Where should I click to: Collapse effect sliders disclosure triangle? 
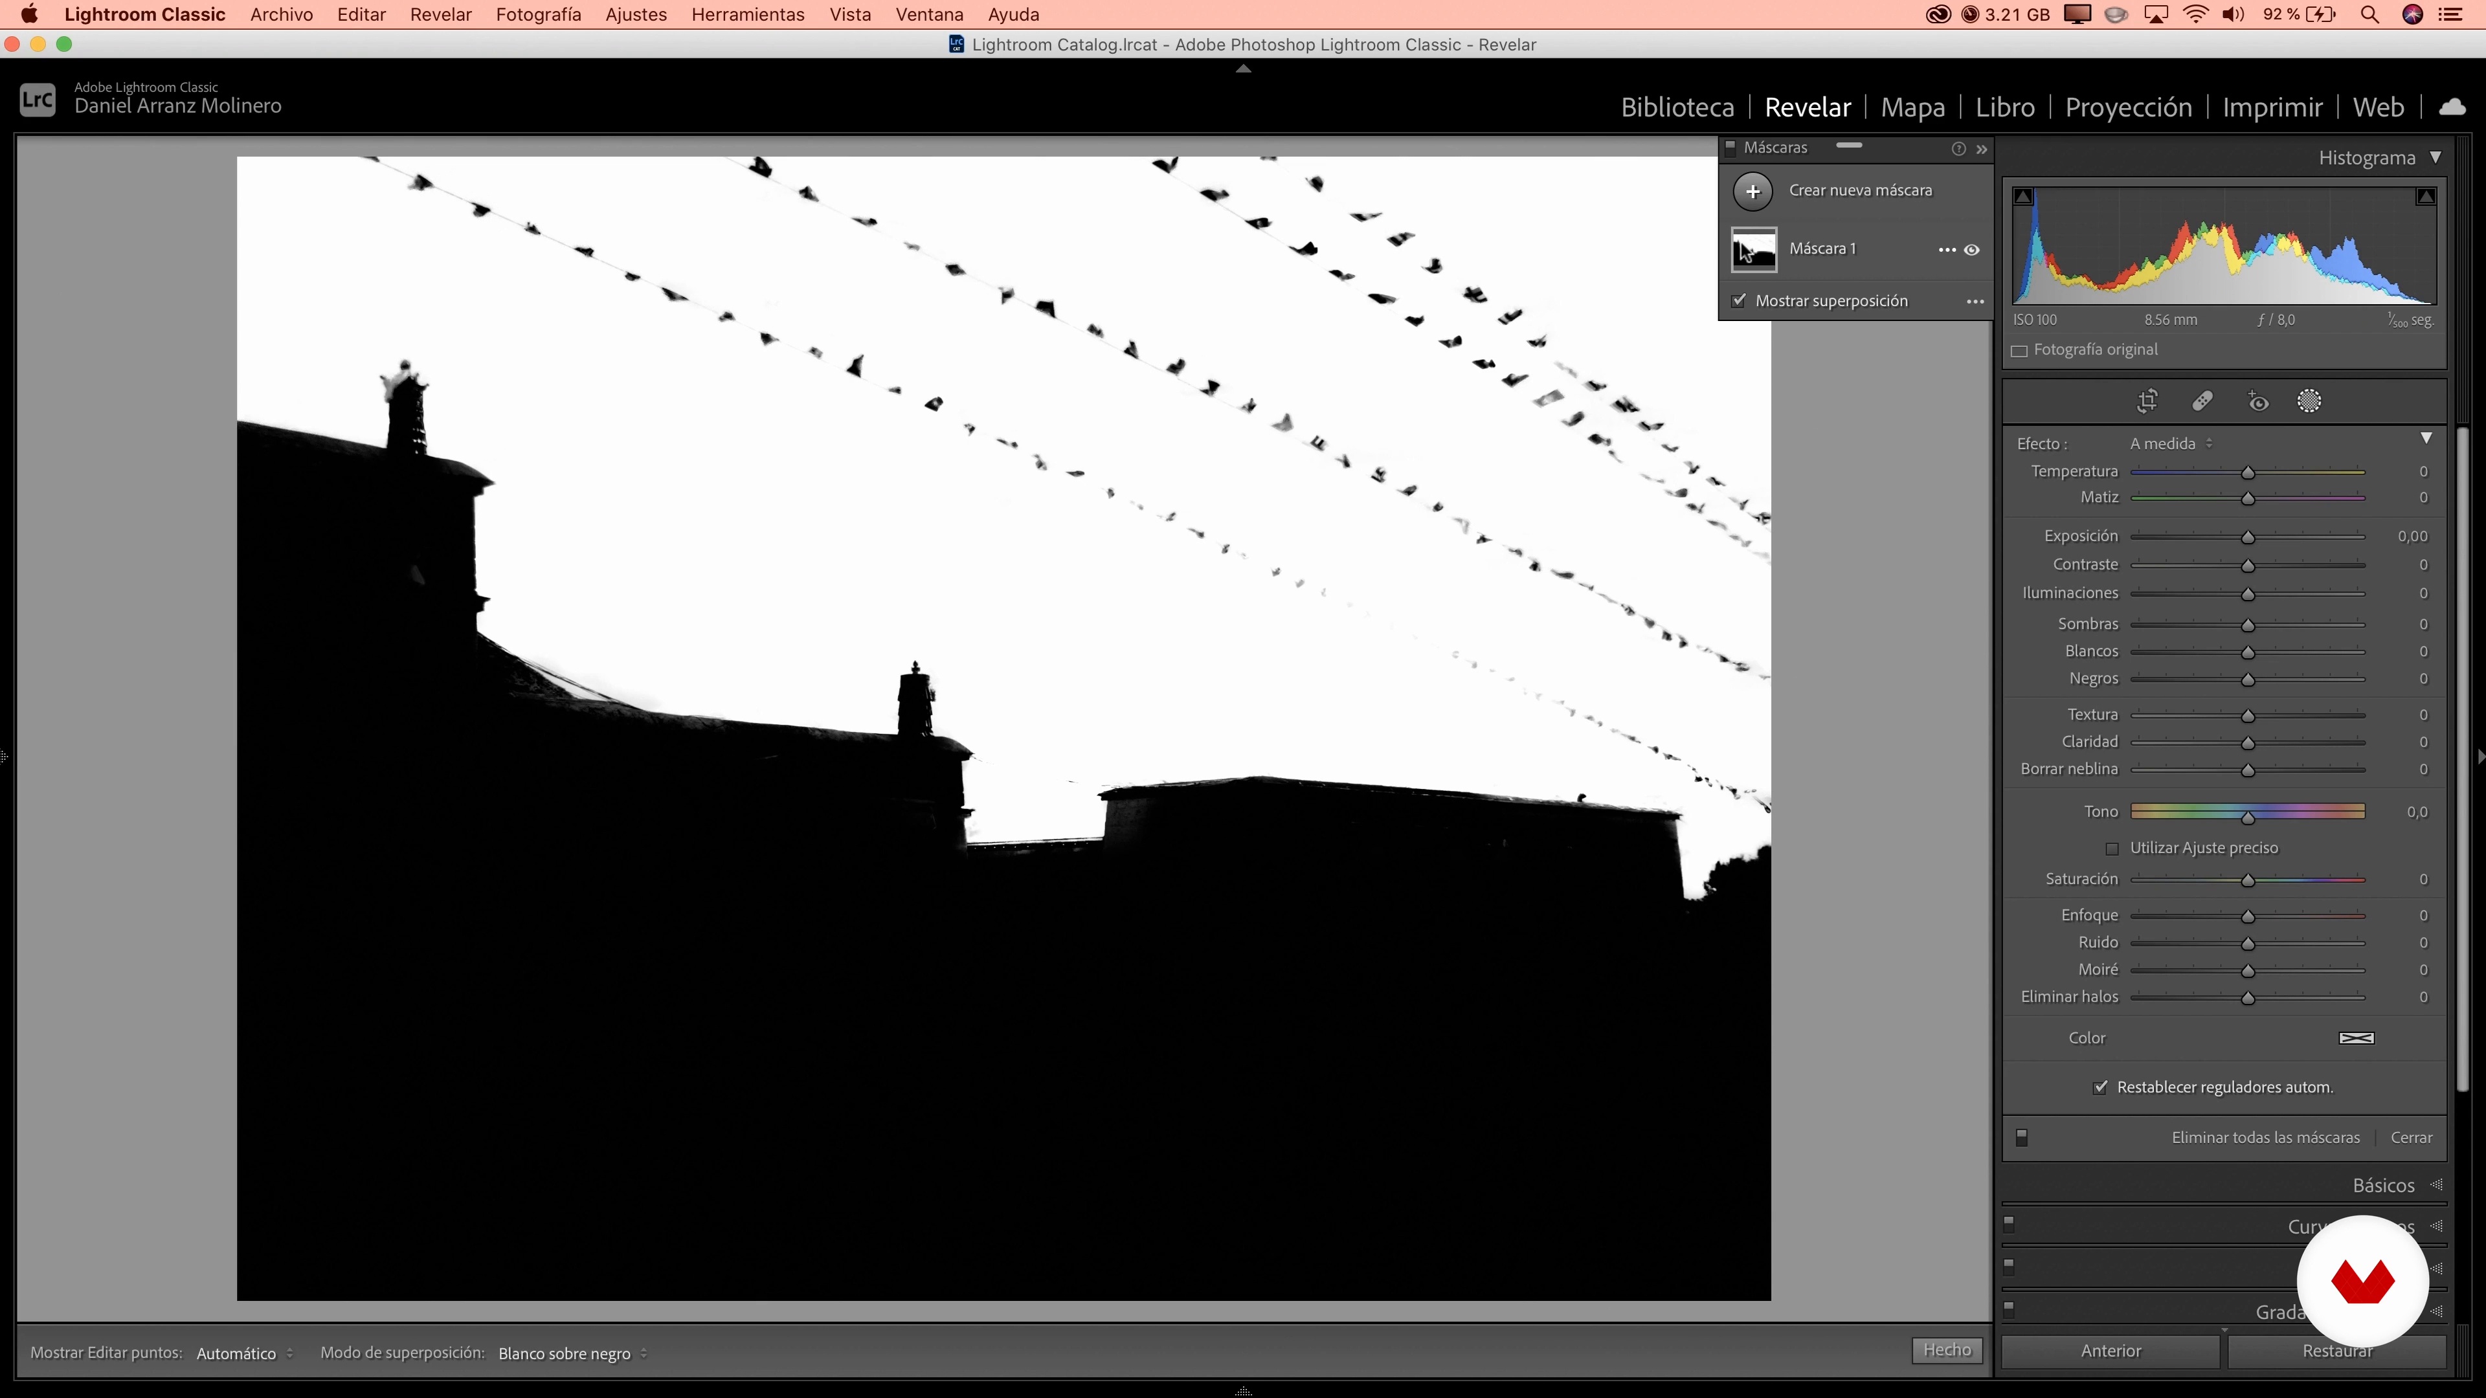click(2426, 439)
